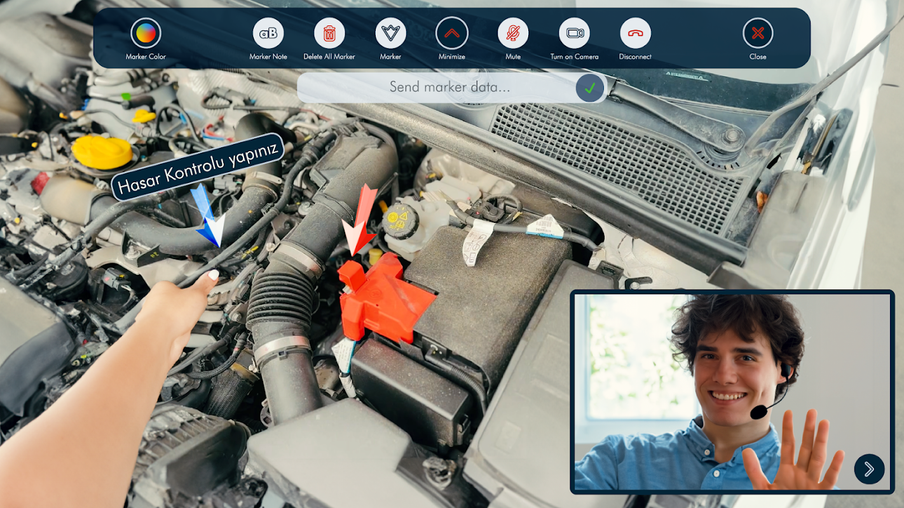Click the Delete All Marker trash icon
Viewport: 904px width, 508px height.
click(329, 33)
